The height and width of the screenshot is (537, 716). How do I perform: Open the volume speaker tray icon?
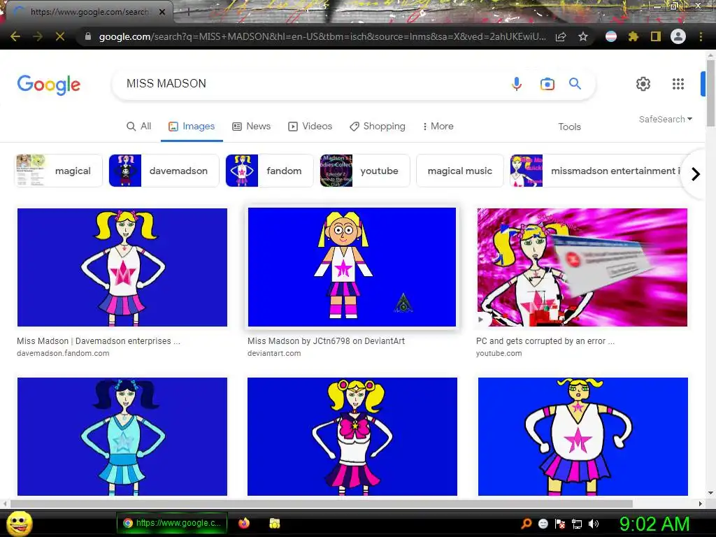(593, 523)
